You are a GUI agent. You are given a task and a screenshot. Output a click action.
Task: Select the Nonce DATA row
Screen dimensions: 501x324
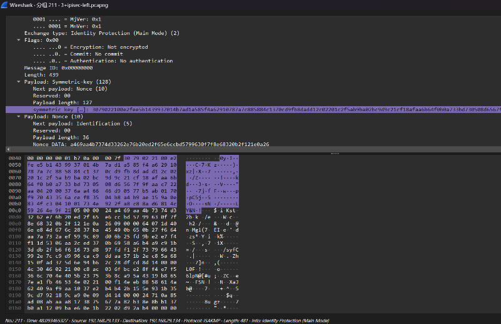pos(151,144)
